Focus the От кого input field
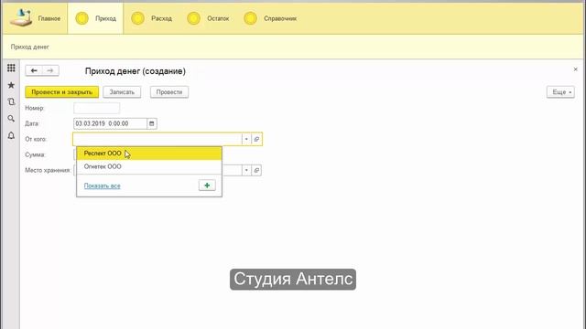The height and width of the screenshot is (329, 586). 157,139
